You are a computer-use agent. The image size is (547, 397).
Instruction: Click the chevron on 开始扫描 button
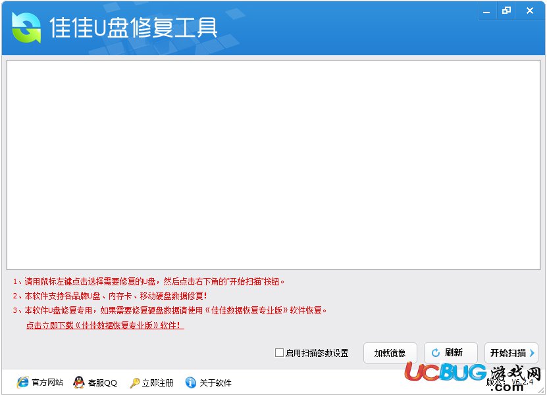pos(532,353)
